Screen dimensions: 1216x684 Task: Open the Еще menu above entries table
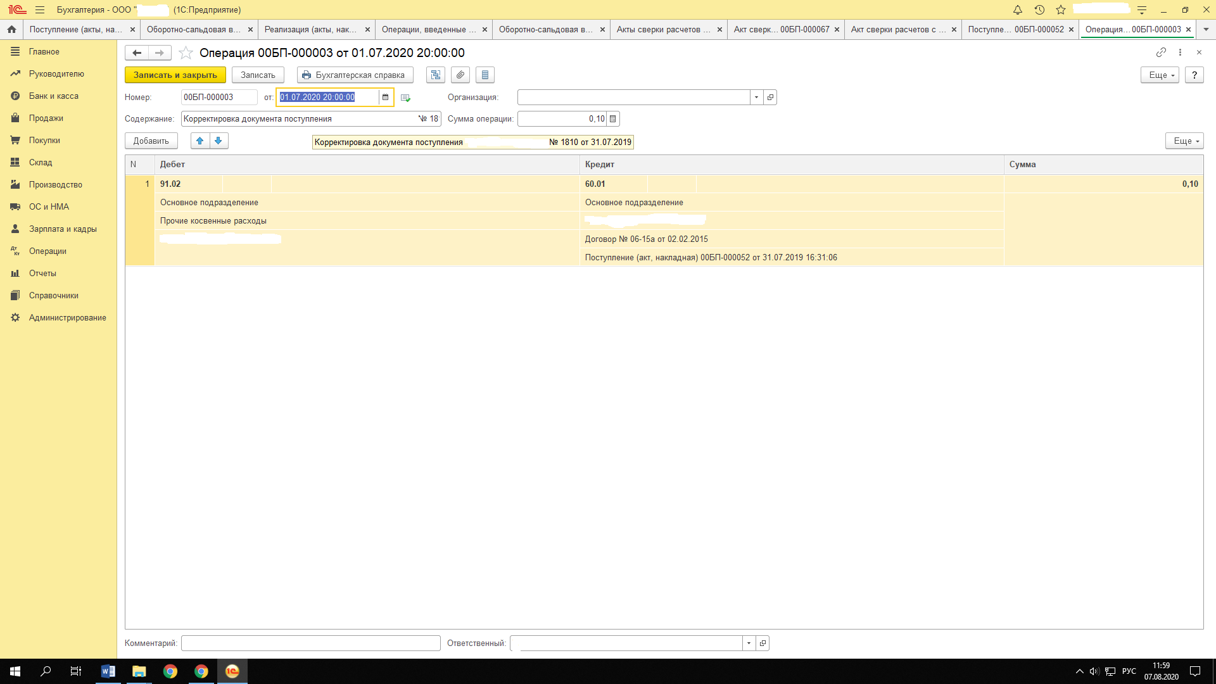(1184, 141)
